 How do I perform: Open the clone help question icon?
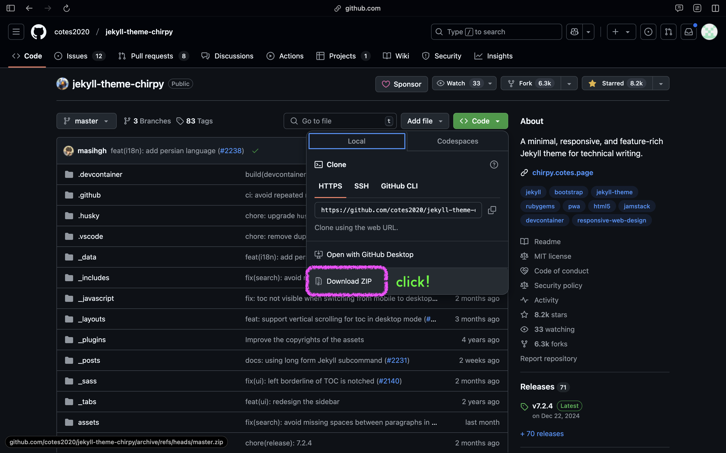pos(494,165)
